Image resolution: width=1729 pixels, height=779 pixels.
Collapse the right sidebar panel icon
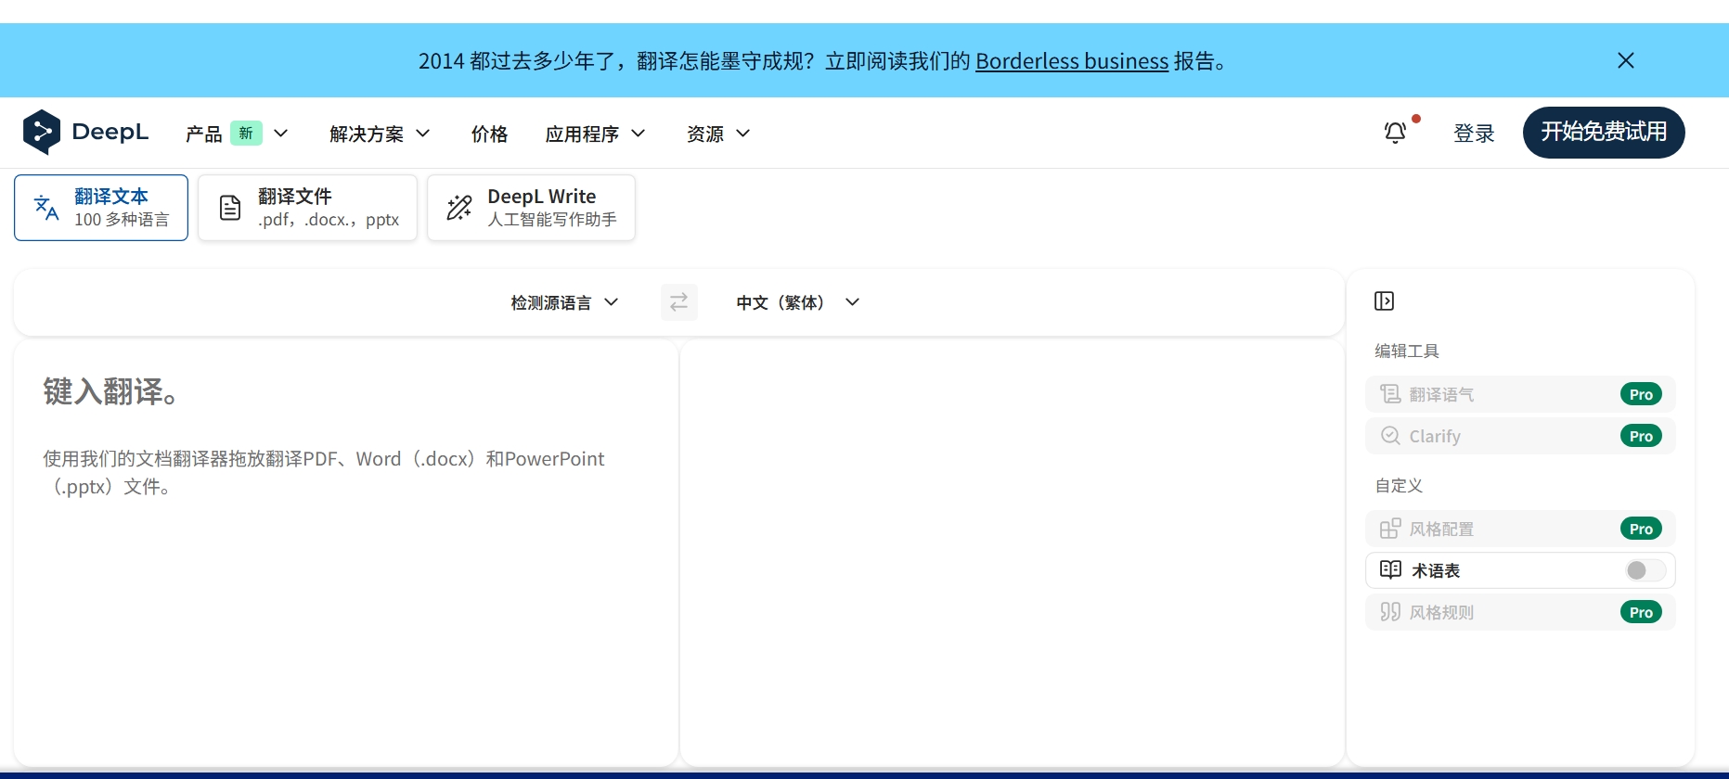pos(1384,300)
